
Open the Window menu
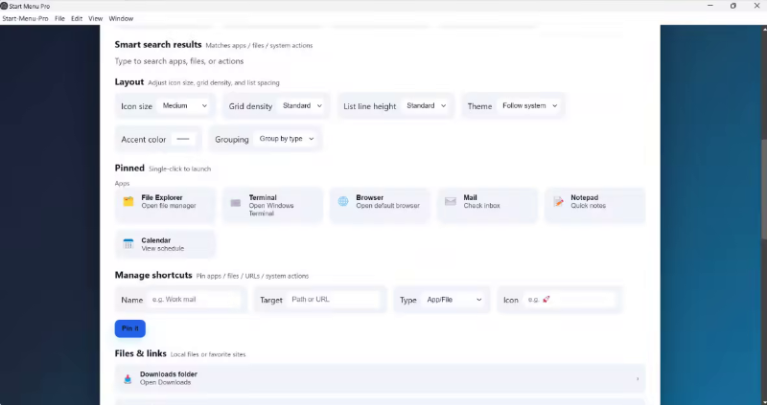(121, 18)
